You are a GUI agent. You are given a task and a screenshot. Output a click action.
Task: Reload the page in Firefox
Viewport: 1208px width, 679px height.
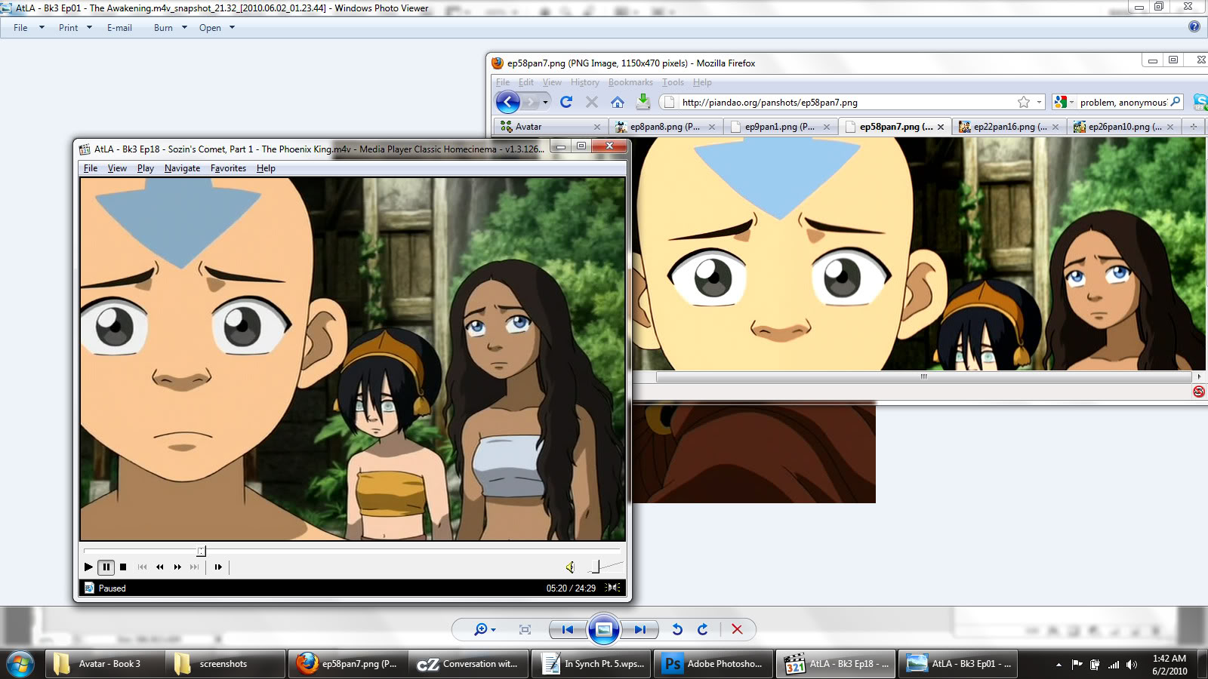566,102
